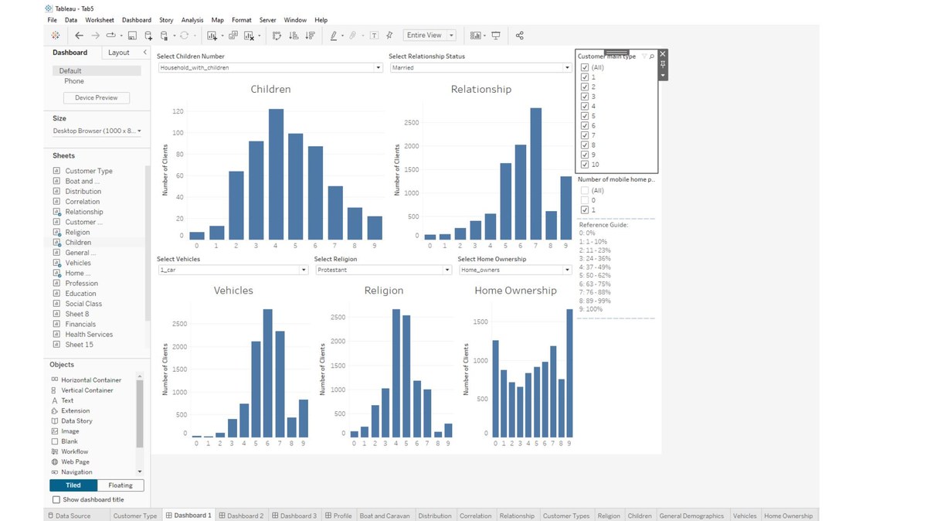
Task: Click the New Worksheet icon
Action: coord(212,36)
